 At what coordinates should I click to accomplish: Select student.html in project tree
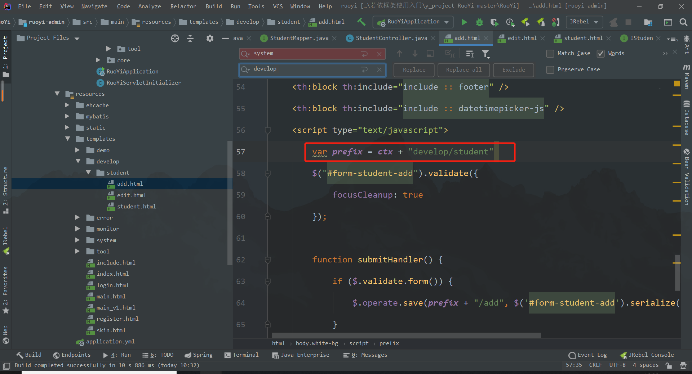[136, 206]
